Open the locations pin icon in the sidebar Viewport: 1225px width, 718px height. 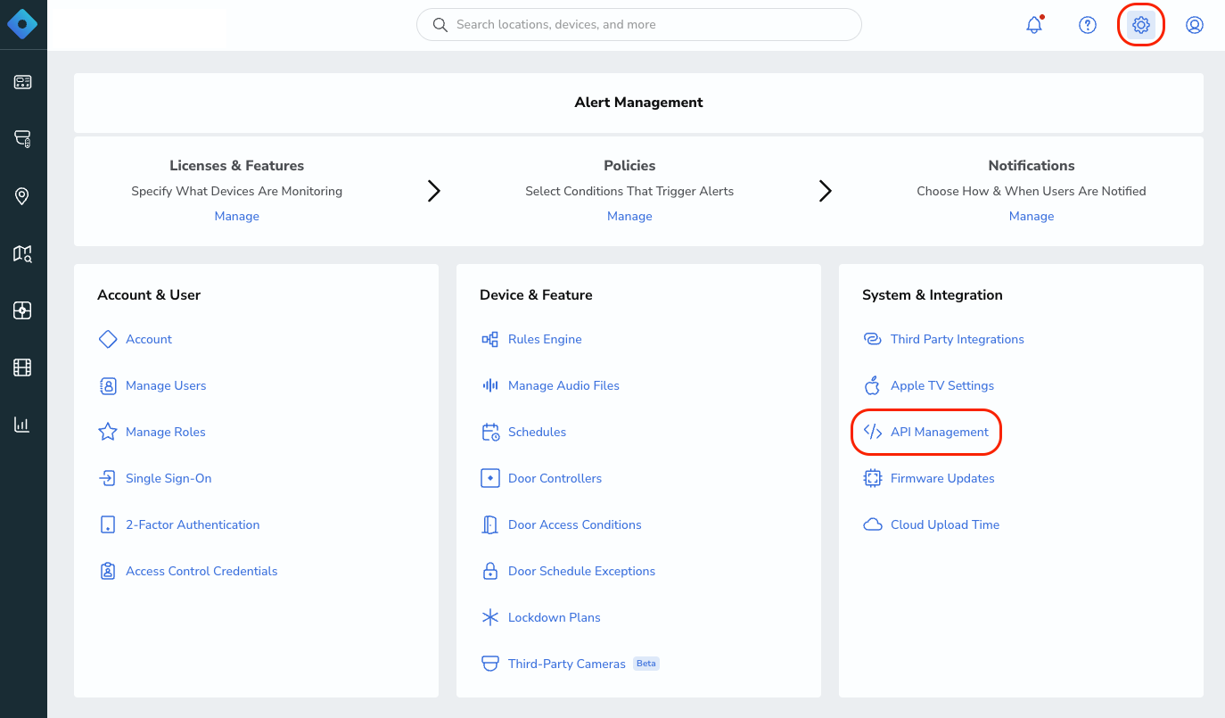click(22, 195)
